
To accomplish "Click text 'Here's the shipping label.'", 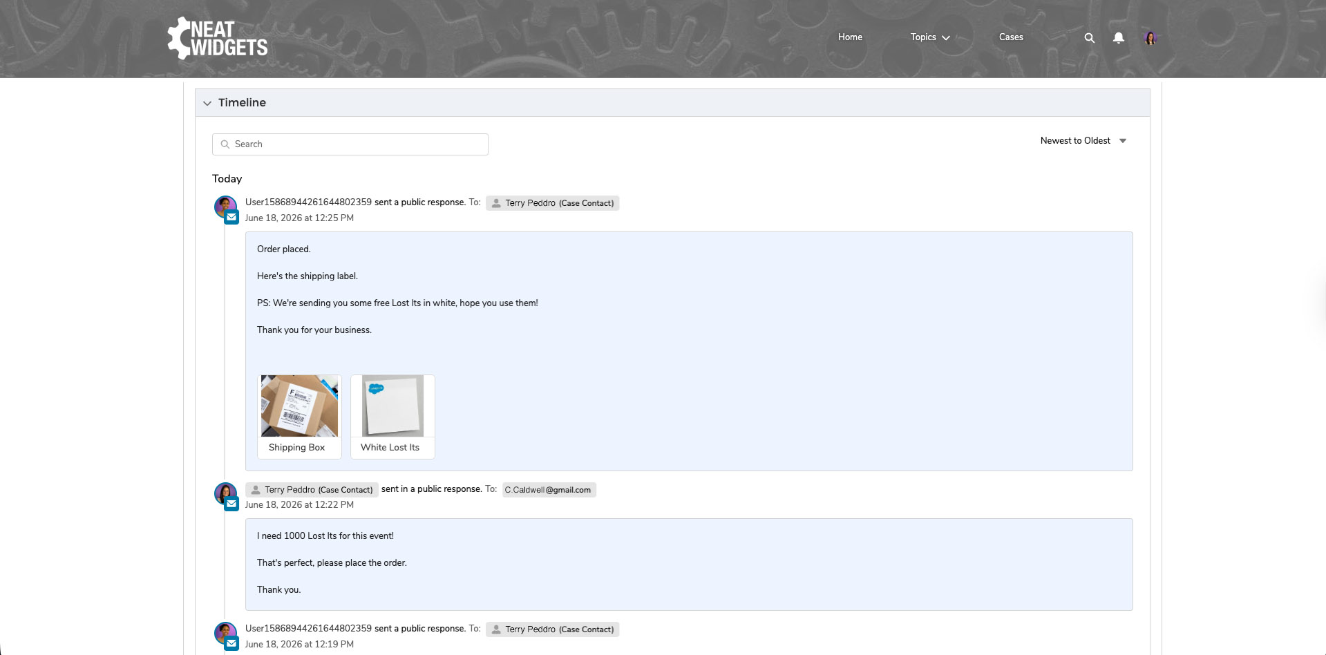I will click(307, 276).
